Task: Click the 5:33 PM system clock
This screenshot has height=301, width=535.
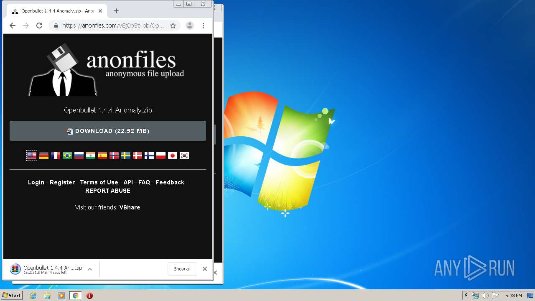Action: 513,296
